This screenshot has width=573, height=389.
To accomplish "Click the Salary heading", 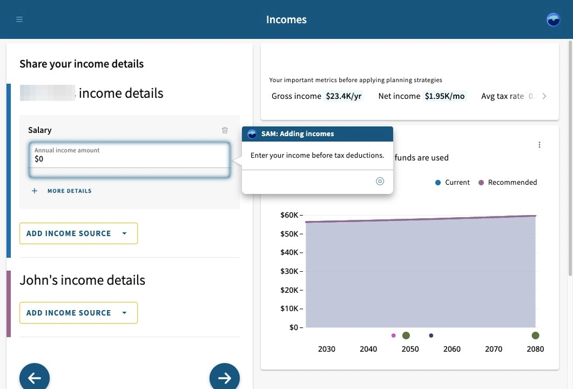I will pos(40,130).
